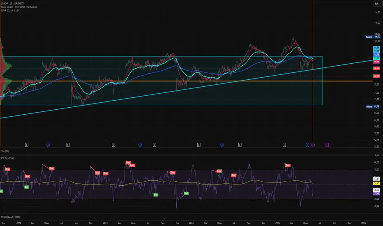
Task: Click the Máximo 106,20 price label
Action: tap(371, 37)
